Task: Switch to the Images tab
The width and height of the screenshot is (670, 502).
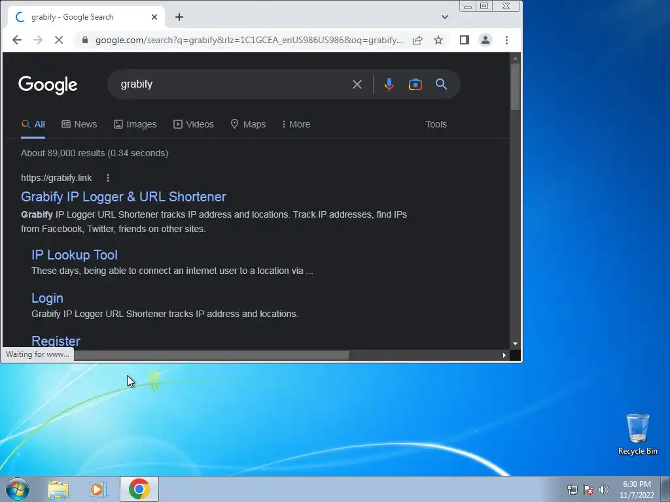Action: click(x=135, y=125)
